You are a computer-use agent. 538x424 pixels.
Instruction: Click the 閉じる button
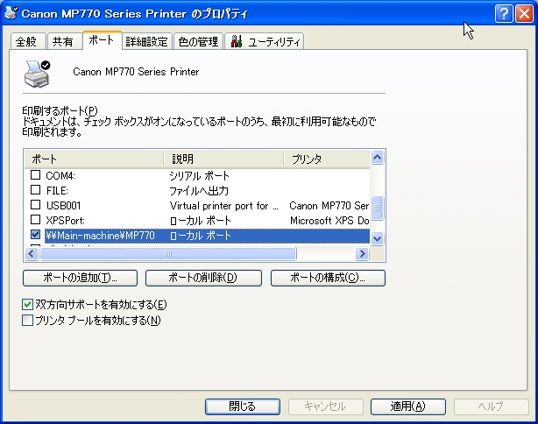[243, 406]
